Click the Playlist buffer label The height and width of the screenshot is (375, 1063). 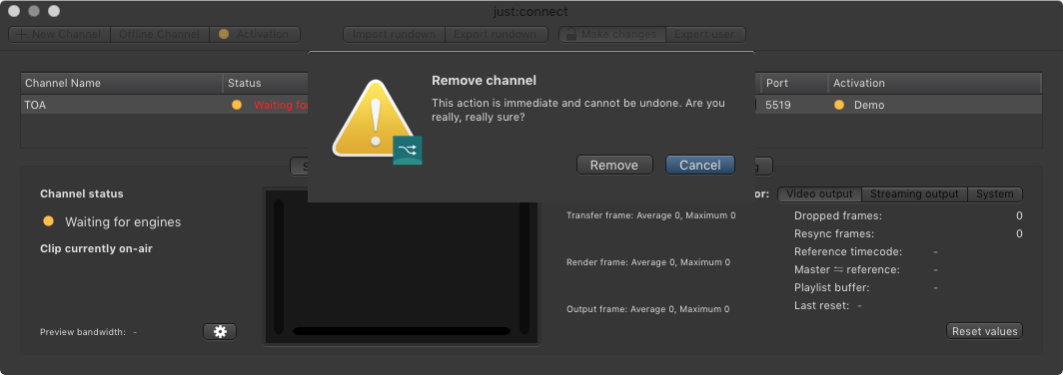832,287
